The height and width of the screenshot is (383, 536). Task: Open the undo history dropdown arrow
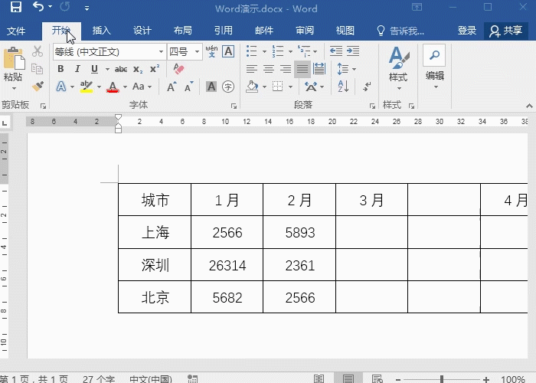point(51,7)
